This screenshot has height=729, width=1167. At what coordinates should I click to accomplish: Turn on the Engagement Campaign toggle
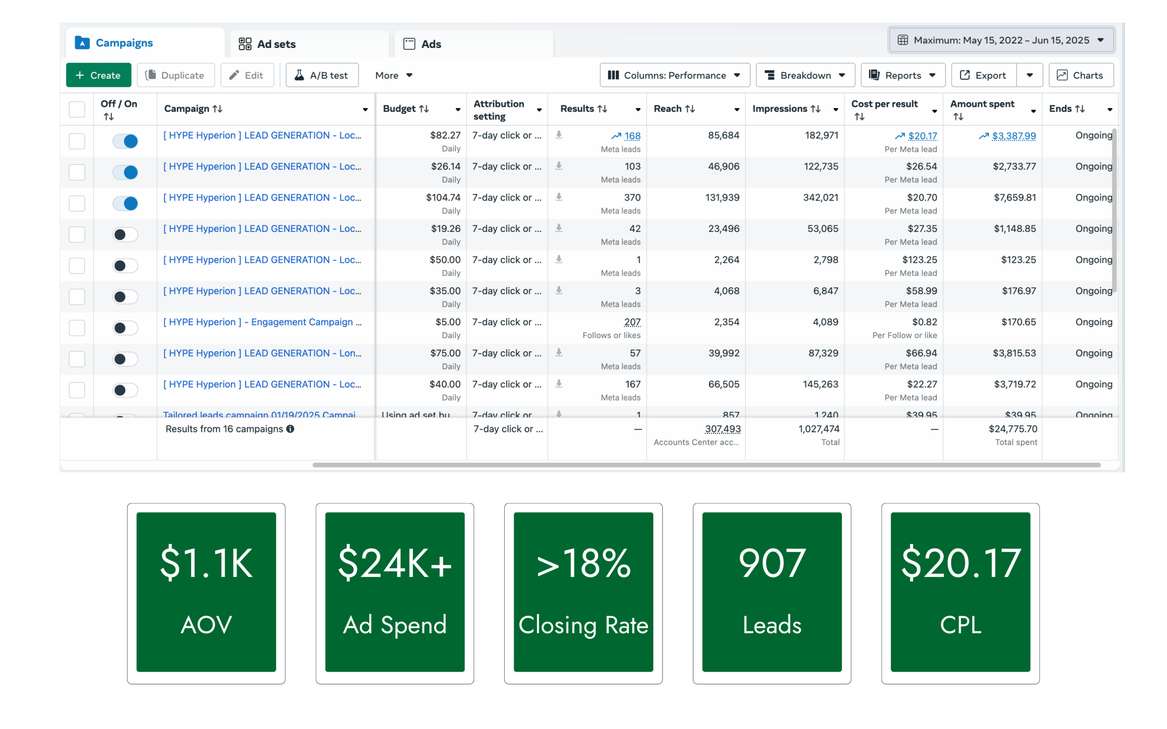(125, 328)
